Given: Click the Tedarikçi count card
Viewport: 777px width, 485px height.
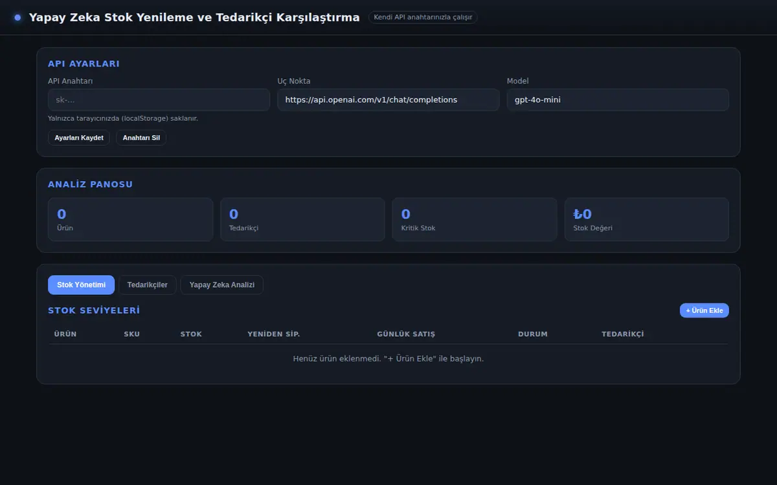Looking at the screenshot, I should point(302,219).
